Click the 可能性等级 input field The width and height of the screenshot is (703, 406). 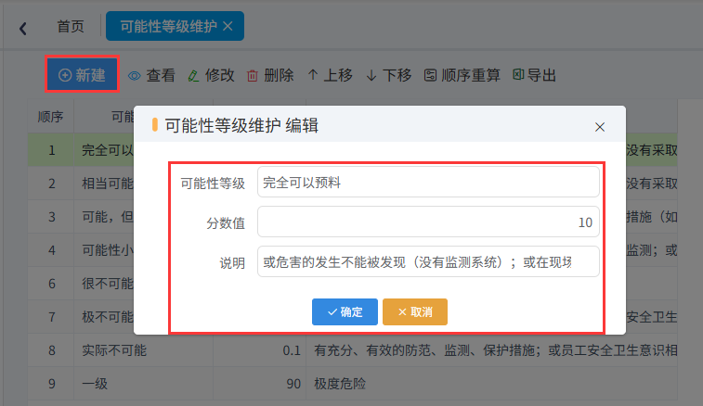point(428,183)
